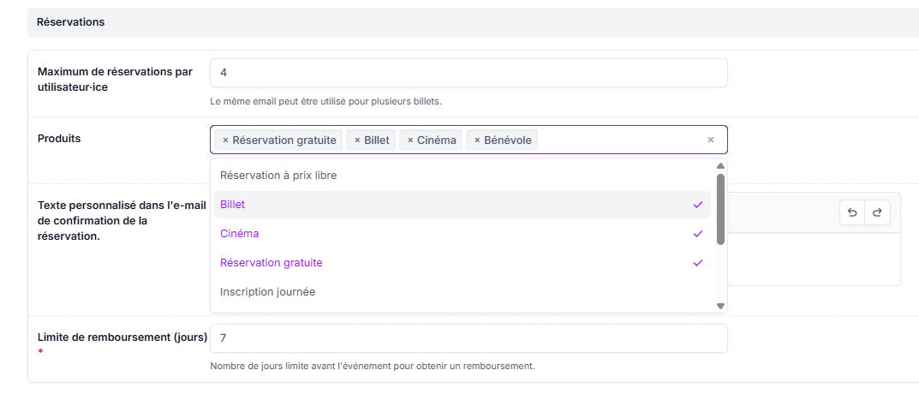Viewport: 919px width, 394px height.
Task: Click the Produits field label
Action: 59,138
